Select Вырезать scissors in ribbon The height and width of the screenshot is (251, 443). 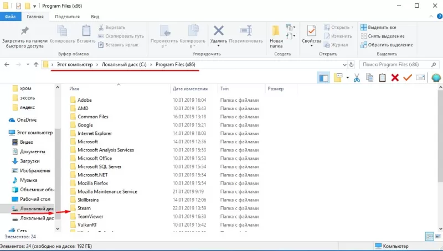tap(112, 27)
